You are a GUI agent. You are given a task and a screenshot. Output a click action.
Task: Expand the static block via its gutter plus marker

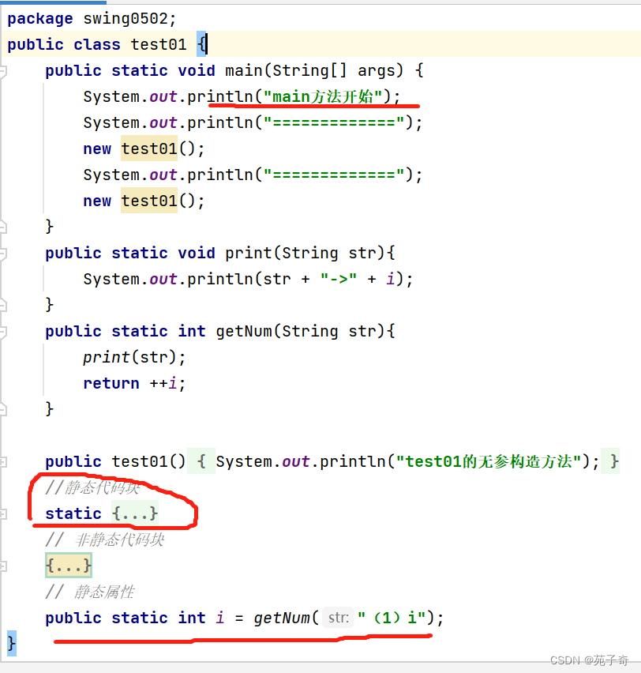(3, 513)
